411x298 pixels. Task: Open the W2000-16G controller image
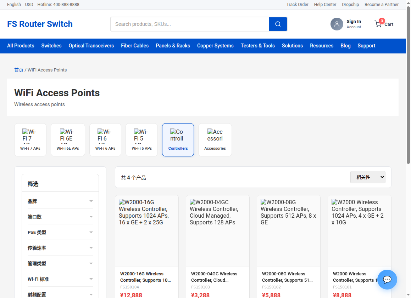(x=147, y=231)
